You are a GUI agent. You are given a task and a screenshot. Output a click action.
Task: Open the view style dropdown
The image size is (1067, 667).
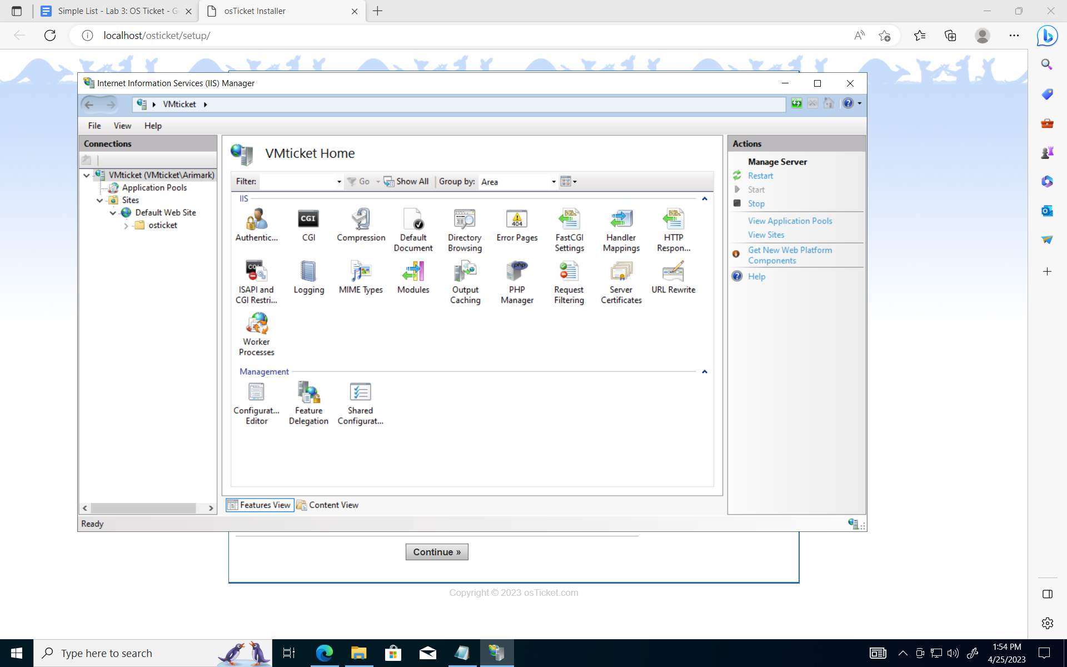click(x=569, y=182)
